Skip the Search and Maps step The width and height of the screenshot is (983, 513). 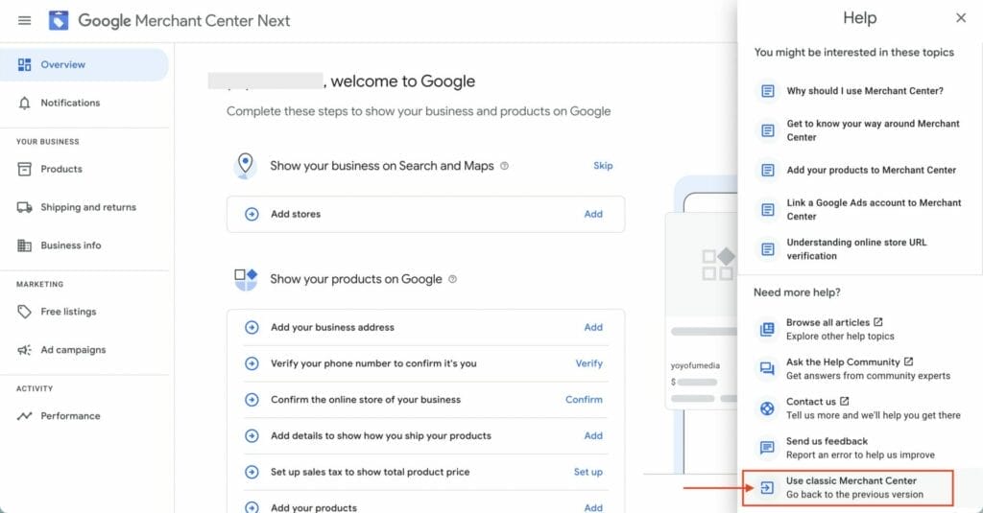click(603, 166)
